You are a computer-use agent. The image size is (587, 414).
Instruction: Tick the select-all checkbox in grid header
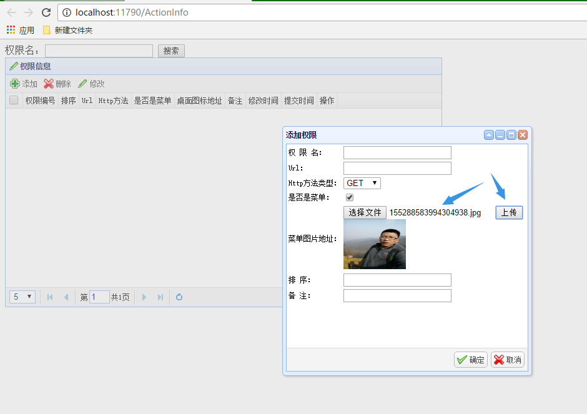pyautogui.click(x=14, y=101)
